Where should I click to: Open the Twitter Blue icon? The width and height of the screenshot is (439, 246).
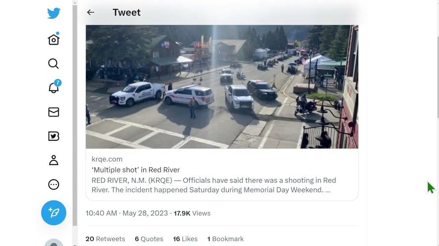point(54,136)
